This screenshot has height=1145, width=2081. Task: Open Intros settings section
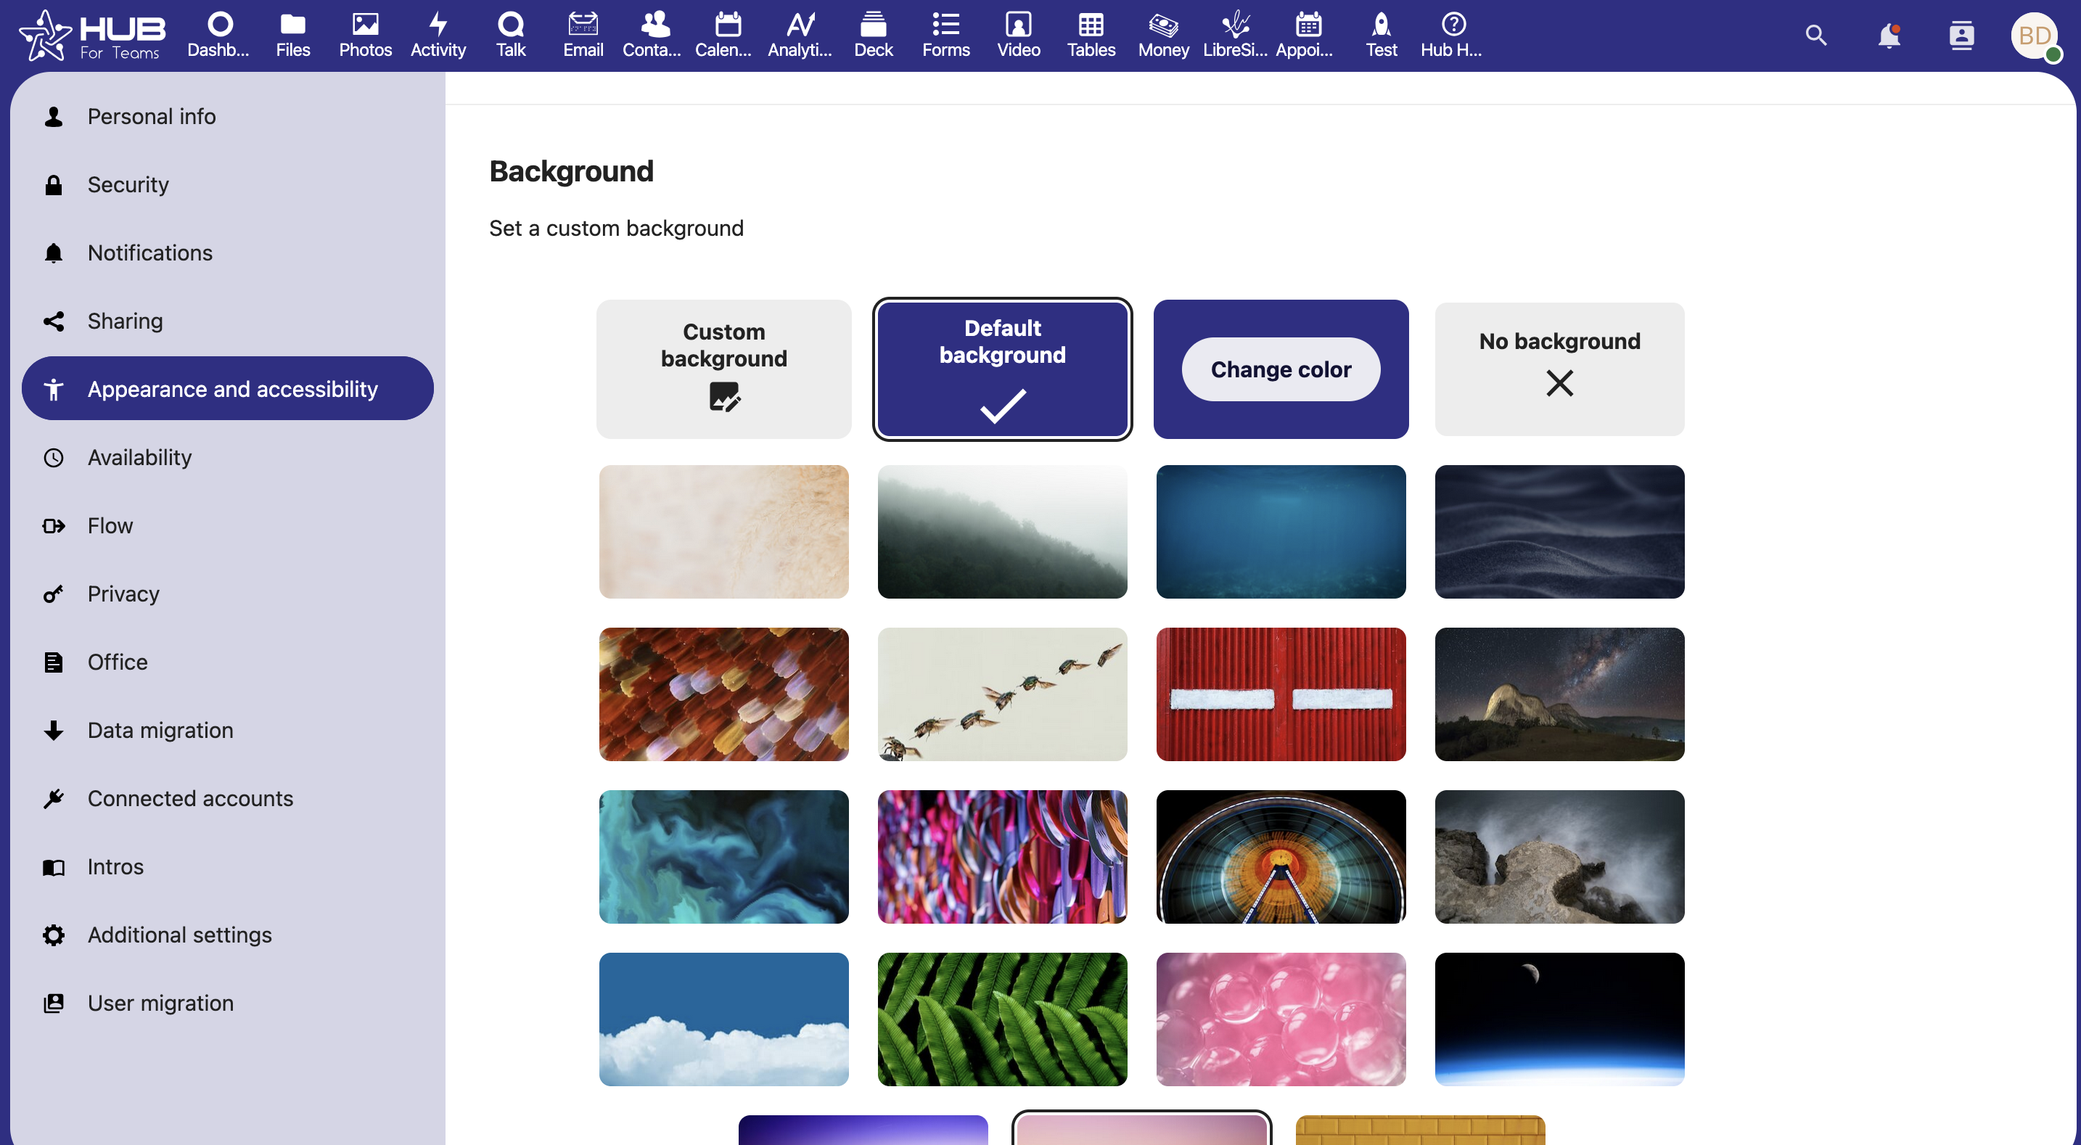[228, 866]
